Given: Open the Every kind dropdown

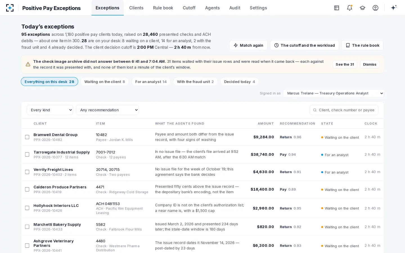Looking at the screenshot, I should coord(50,110).
